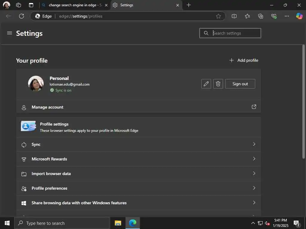Open the Favorites list icon
This screenshot has width=306, height=229.
pyautogui.click(x=247, y=16)
